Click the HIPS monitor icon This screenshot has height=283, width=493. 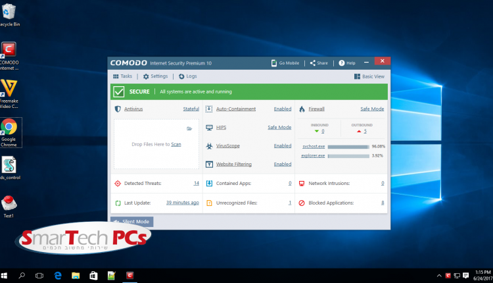[209, 128]
